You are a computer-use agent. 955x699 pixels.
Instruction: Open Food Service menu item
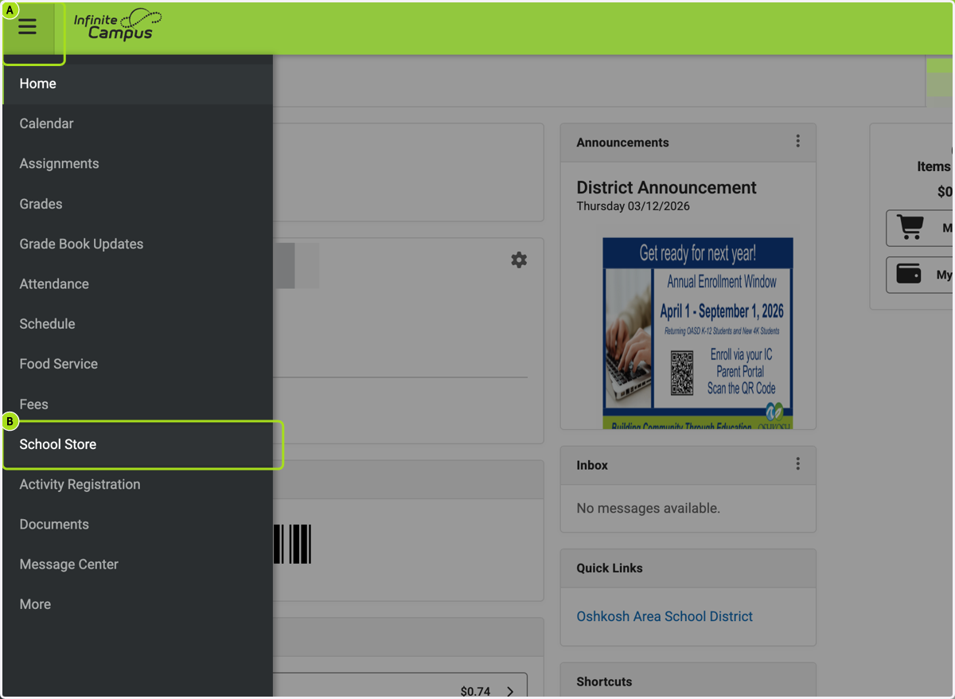point(138,364)
